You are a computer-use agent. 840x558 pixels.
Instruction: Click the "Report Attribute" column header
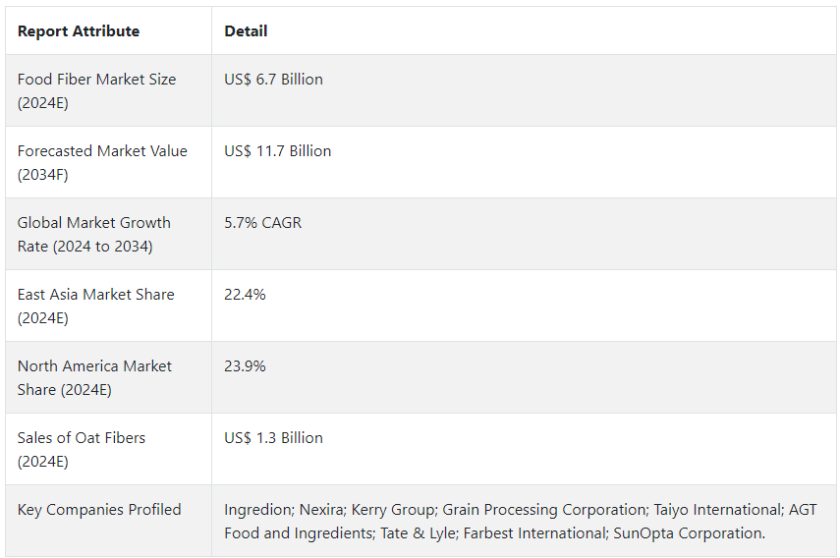point(79,31)
